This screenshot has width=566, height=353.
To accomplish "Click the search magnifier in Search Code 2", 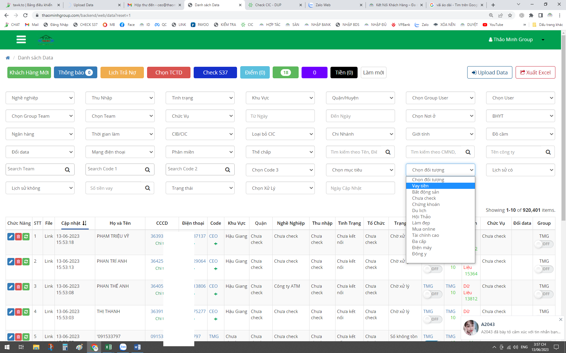I will (228, 170).
